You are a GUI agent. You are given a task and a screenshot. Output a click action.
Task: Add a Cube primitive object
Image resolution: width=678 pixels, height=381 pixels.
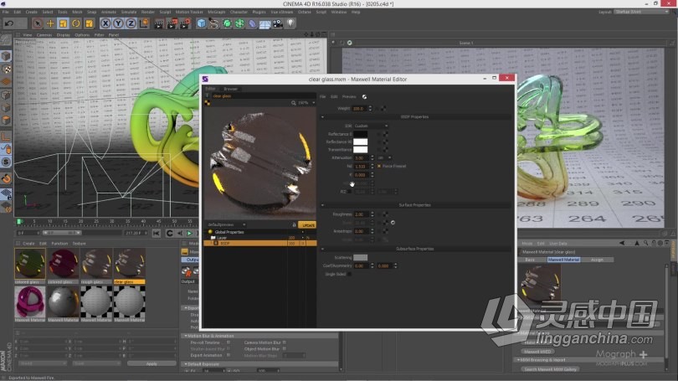click(x=201, y=23)
